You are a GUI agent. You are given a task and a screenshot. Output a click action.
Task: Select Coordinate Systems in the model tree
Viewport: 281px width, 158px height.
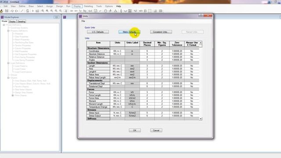click(x=19, y=28)
